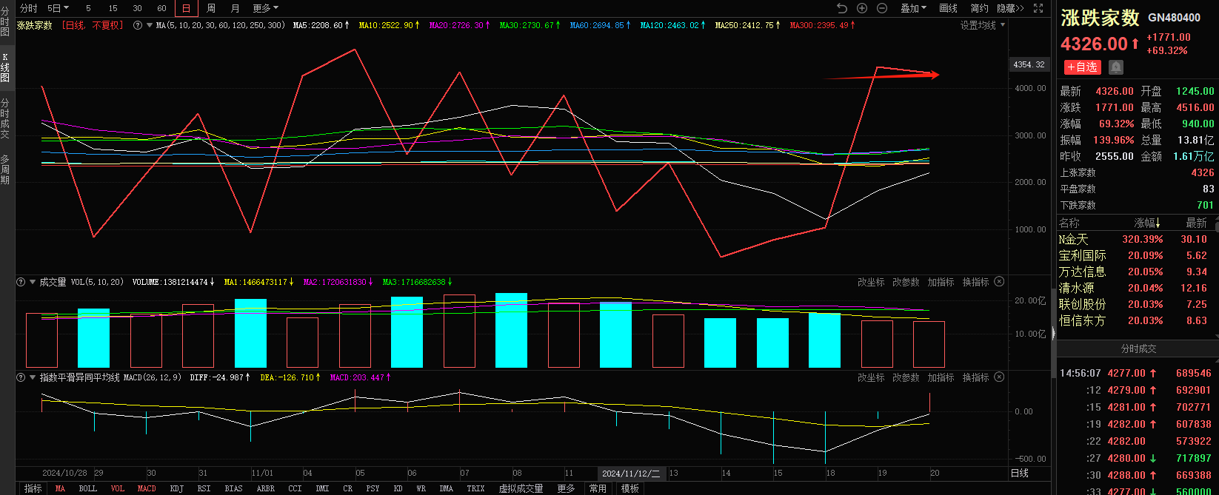Close the 成交量 volume sub-panel
Image resolution: width=1219 pixels, height=495 pixels.
[999, 282]
